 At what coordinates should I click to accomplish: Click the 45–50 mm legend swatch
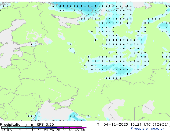point(79,128)
